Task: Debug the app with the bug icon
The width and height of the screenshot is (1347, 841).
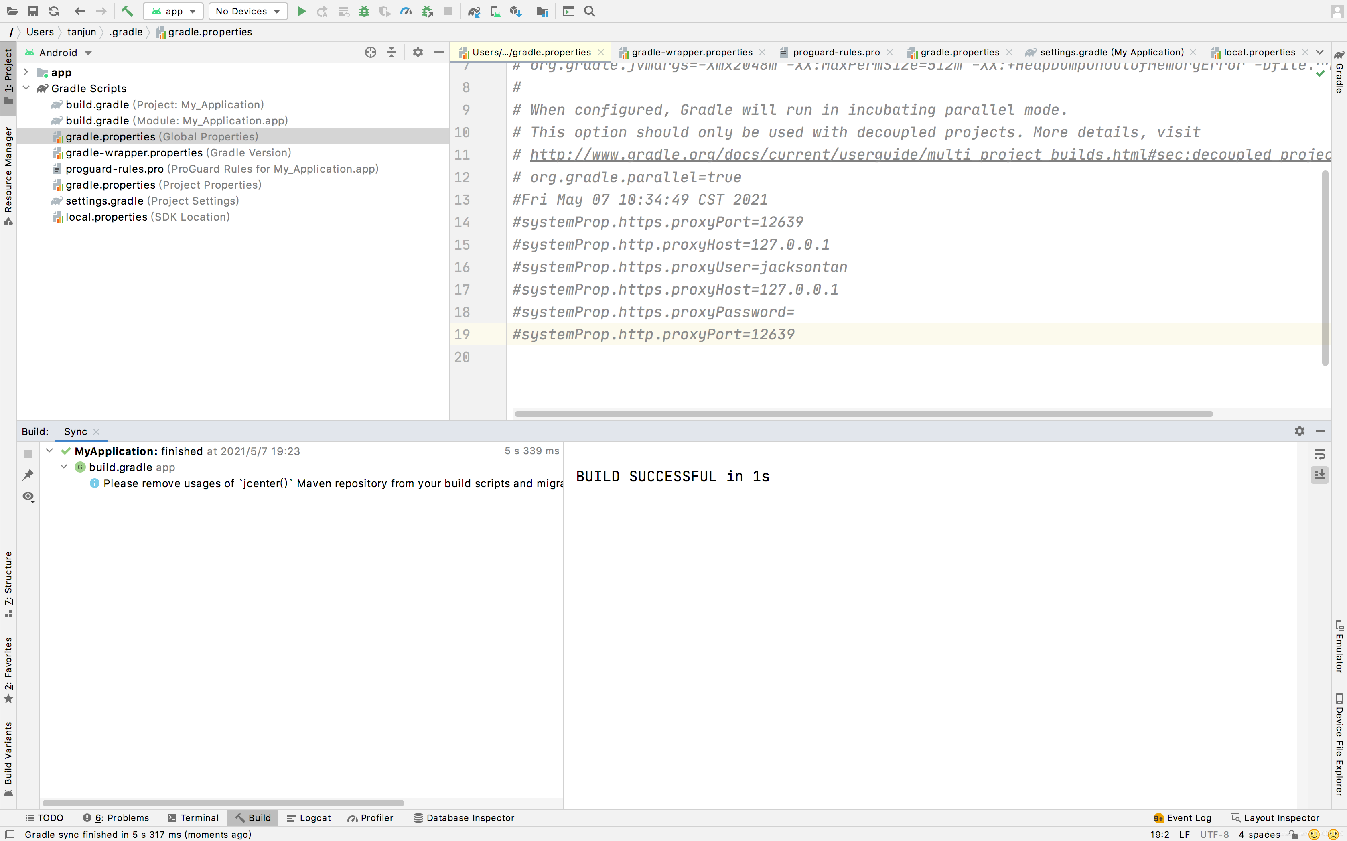Action: click(x=364, y=11)
